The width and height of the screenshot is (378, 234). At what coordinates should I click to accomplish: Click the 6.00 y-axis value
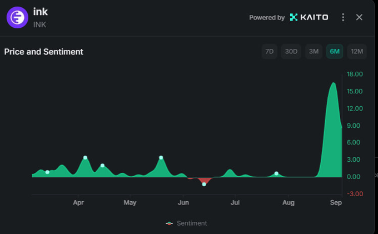click(354, 142)
